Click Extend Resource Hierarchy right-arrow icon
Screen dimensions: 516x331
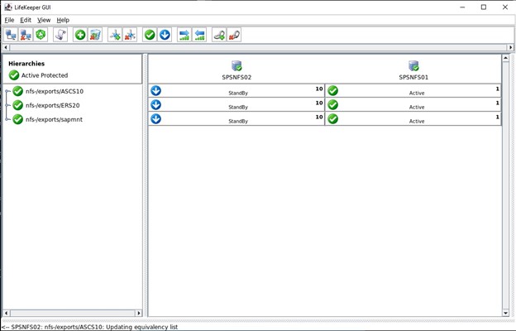point(184,35)
